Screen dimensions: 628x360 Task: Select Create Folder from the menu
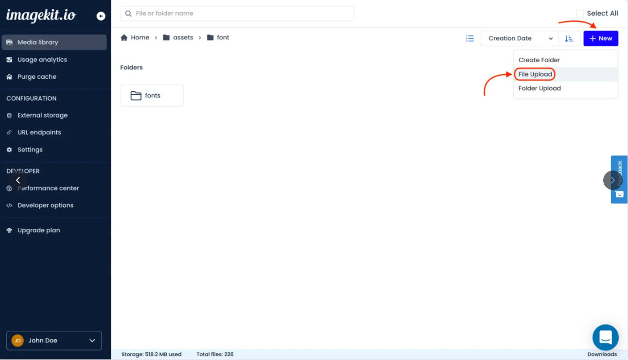point(540,59)
